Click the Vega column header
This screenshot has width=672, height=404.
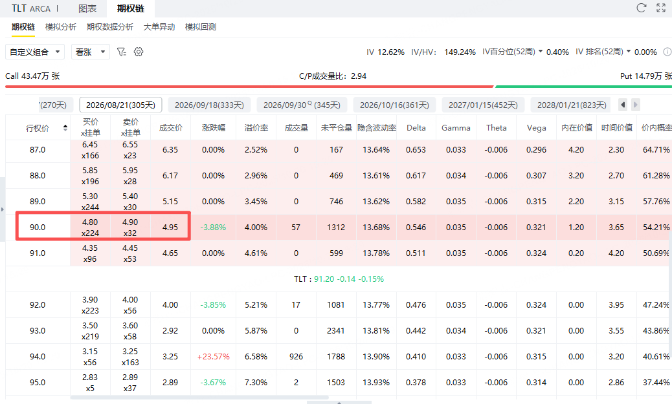pos(537,127)
